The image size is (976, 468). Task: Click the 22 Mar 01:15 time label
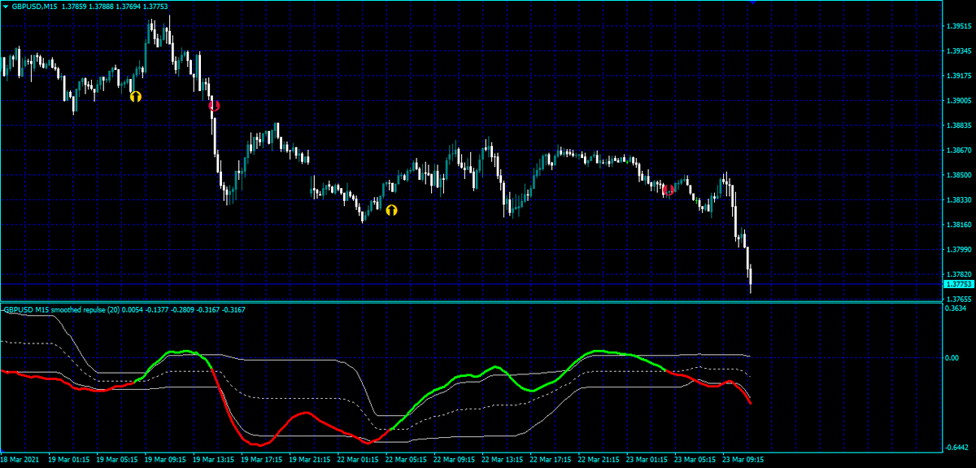(x=359, y=460)
